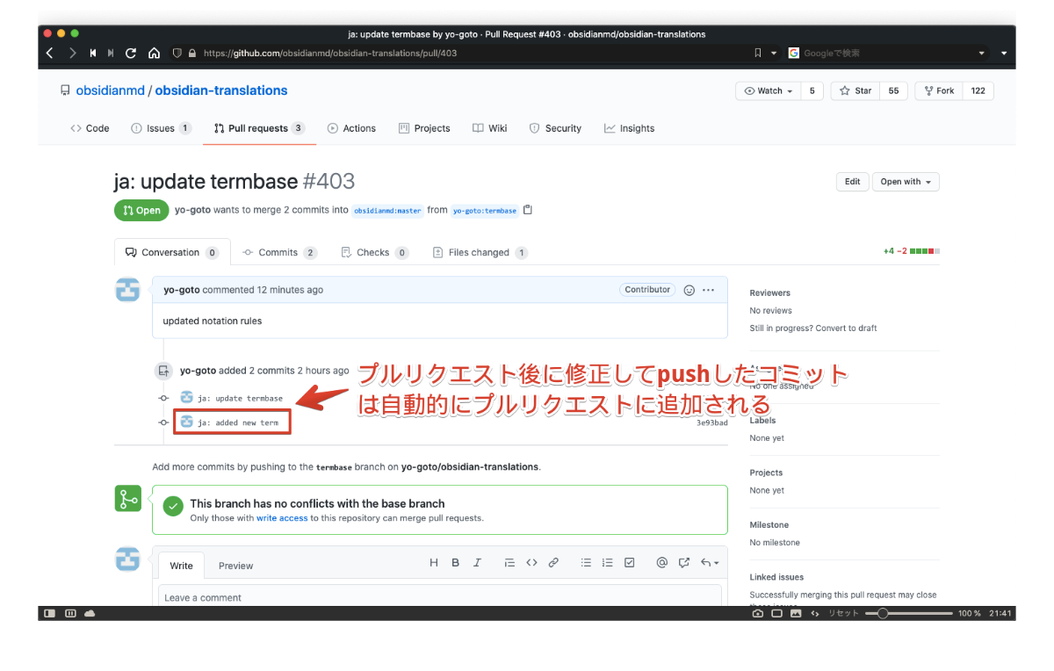Viewport: 1054px width, 671px height.
Task: Click the watchers count 5
Action: [812, 91]
